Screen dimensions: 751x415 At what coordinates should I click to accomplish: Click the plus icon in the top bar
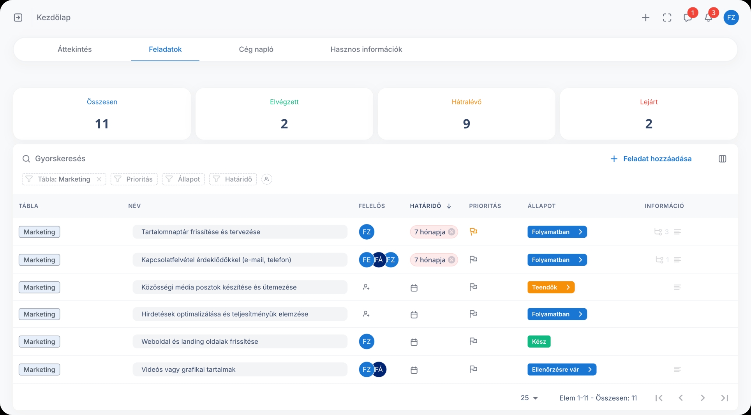coord(645,18)
